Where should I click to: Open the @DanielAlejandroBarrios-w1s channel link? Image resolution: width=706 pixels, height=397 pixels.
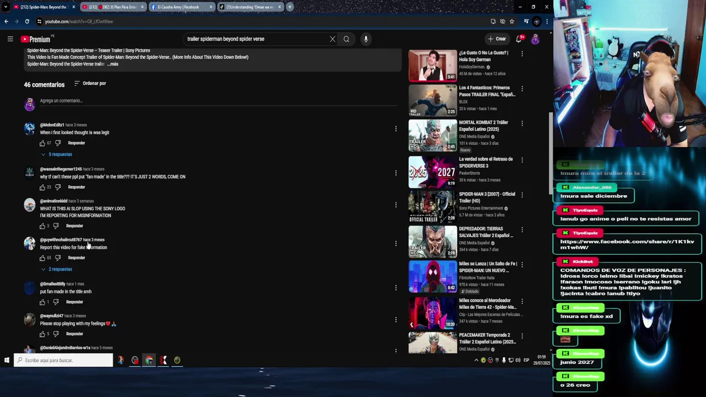pos(65,348)
